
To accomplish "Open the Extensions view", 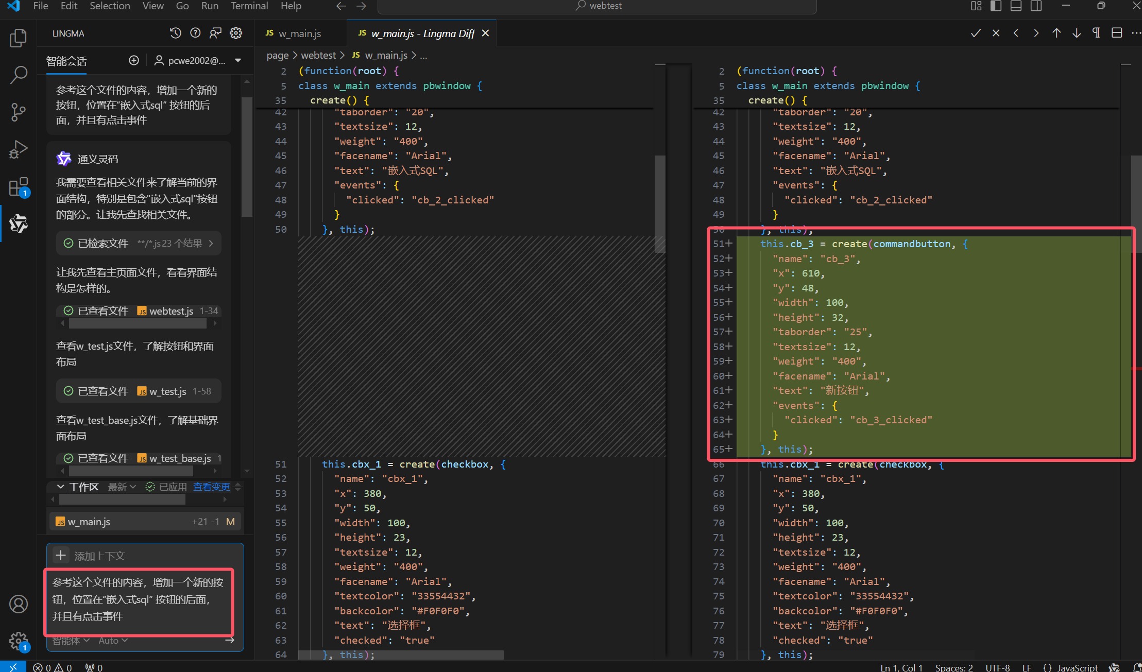I will [19, 187].
